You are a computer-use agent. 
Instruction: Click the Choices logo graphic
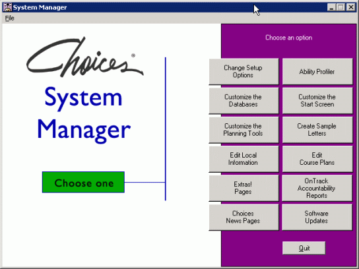coord(84,57)
